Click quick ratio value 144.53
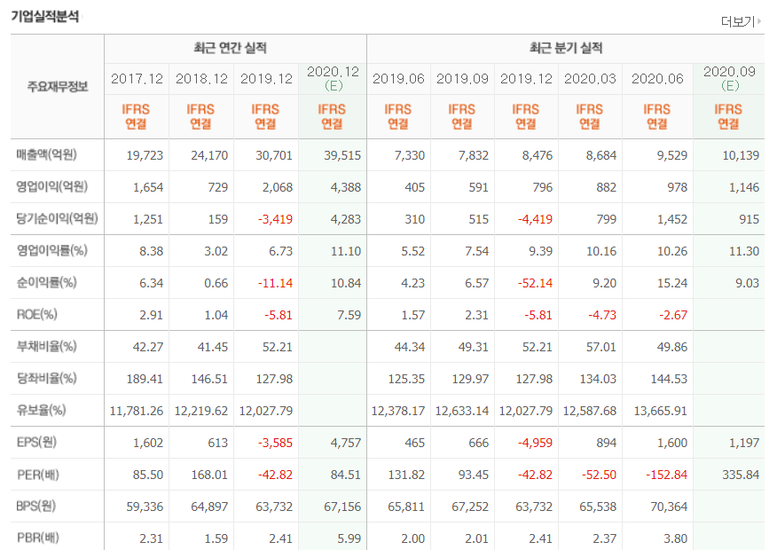 pyautogui.click(x=669, y=379)
